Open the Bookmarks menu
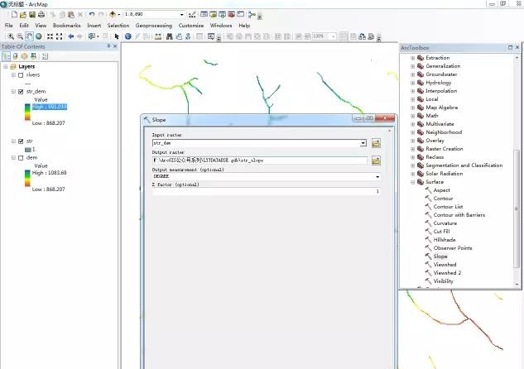Image resolution: width=524 pixels, height=369 pixels. pos(66,26)
